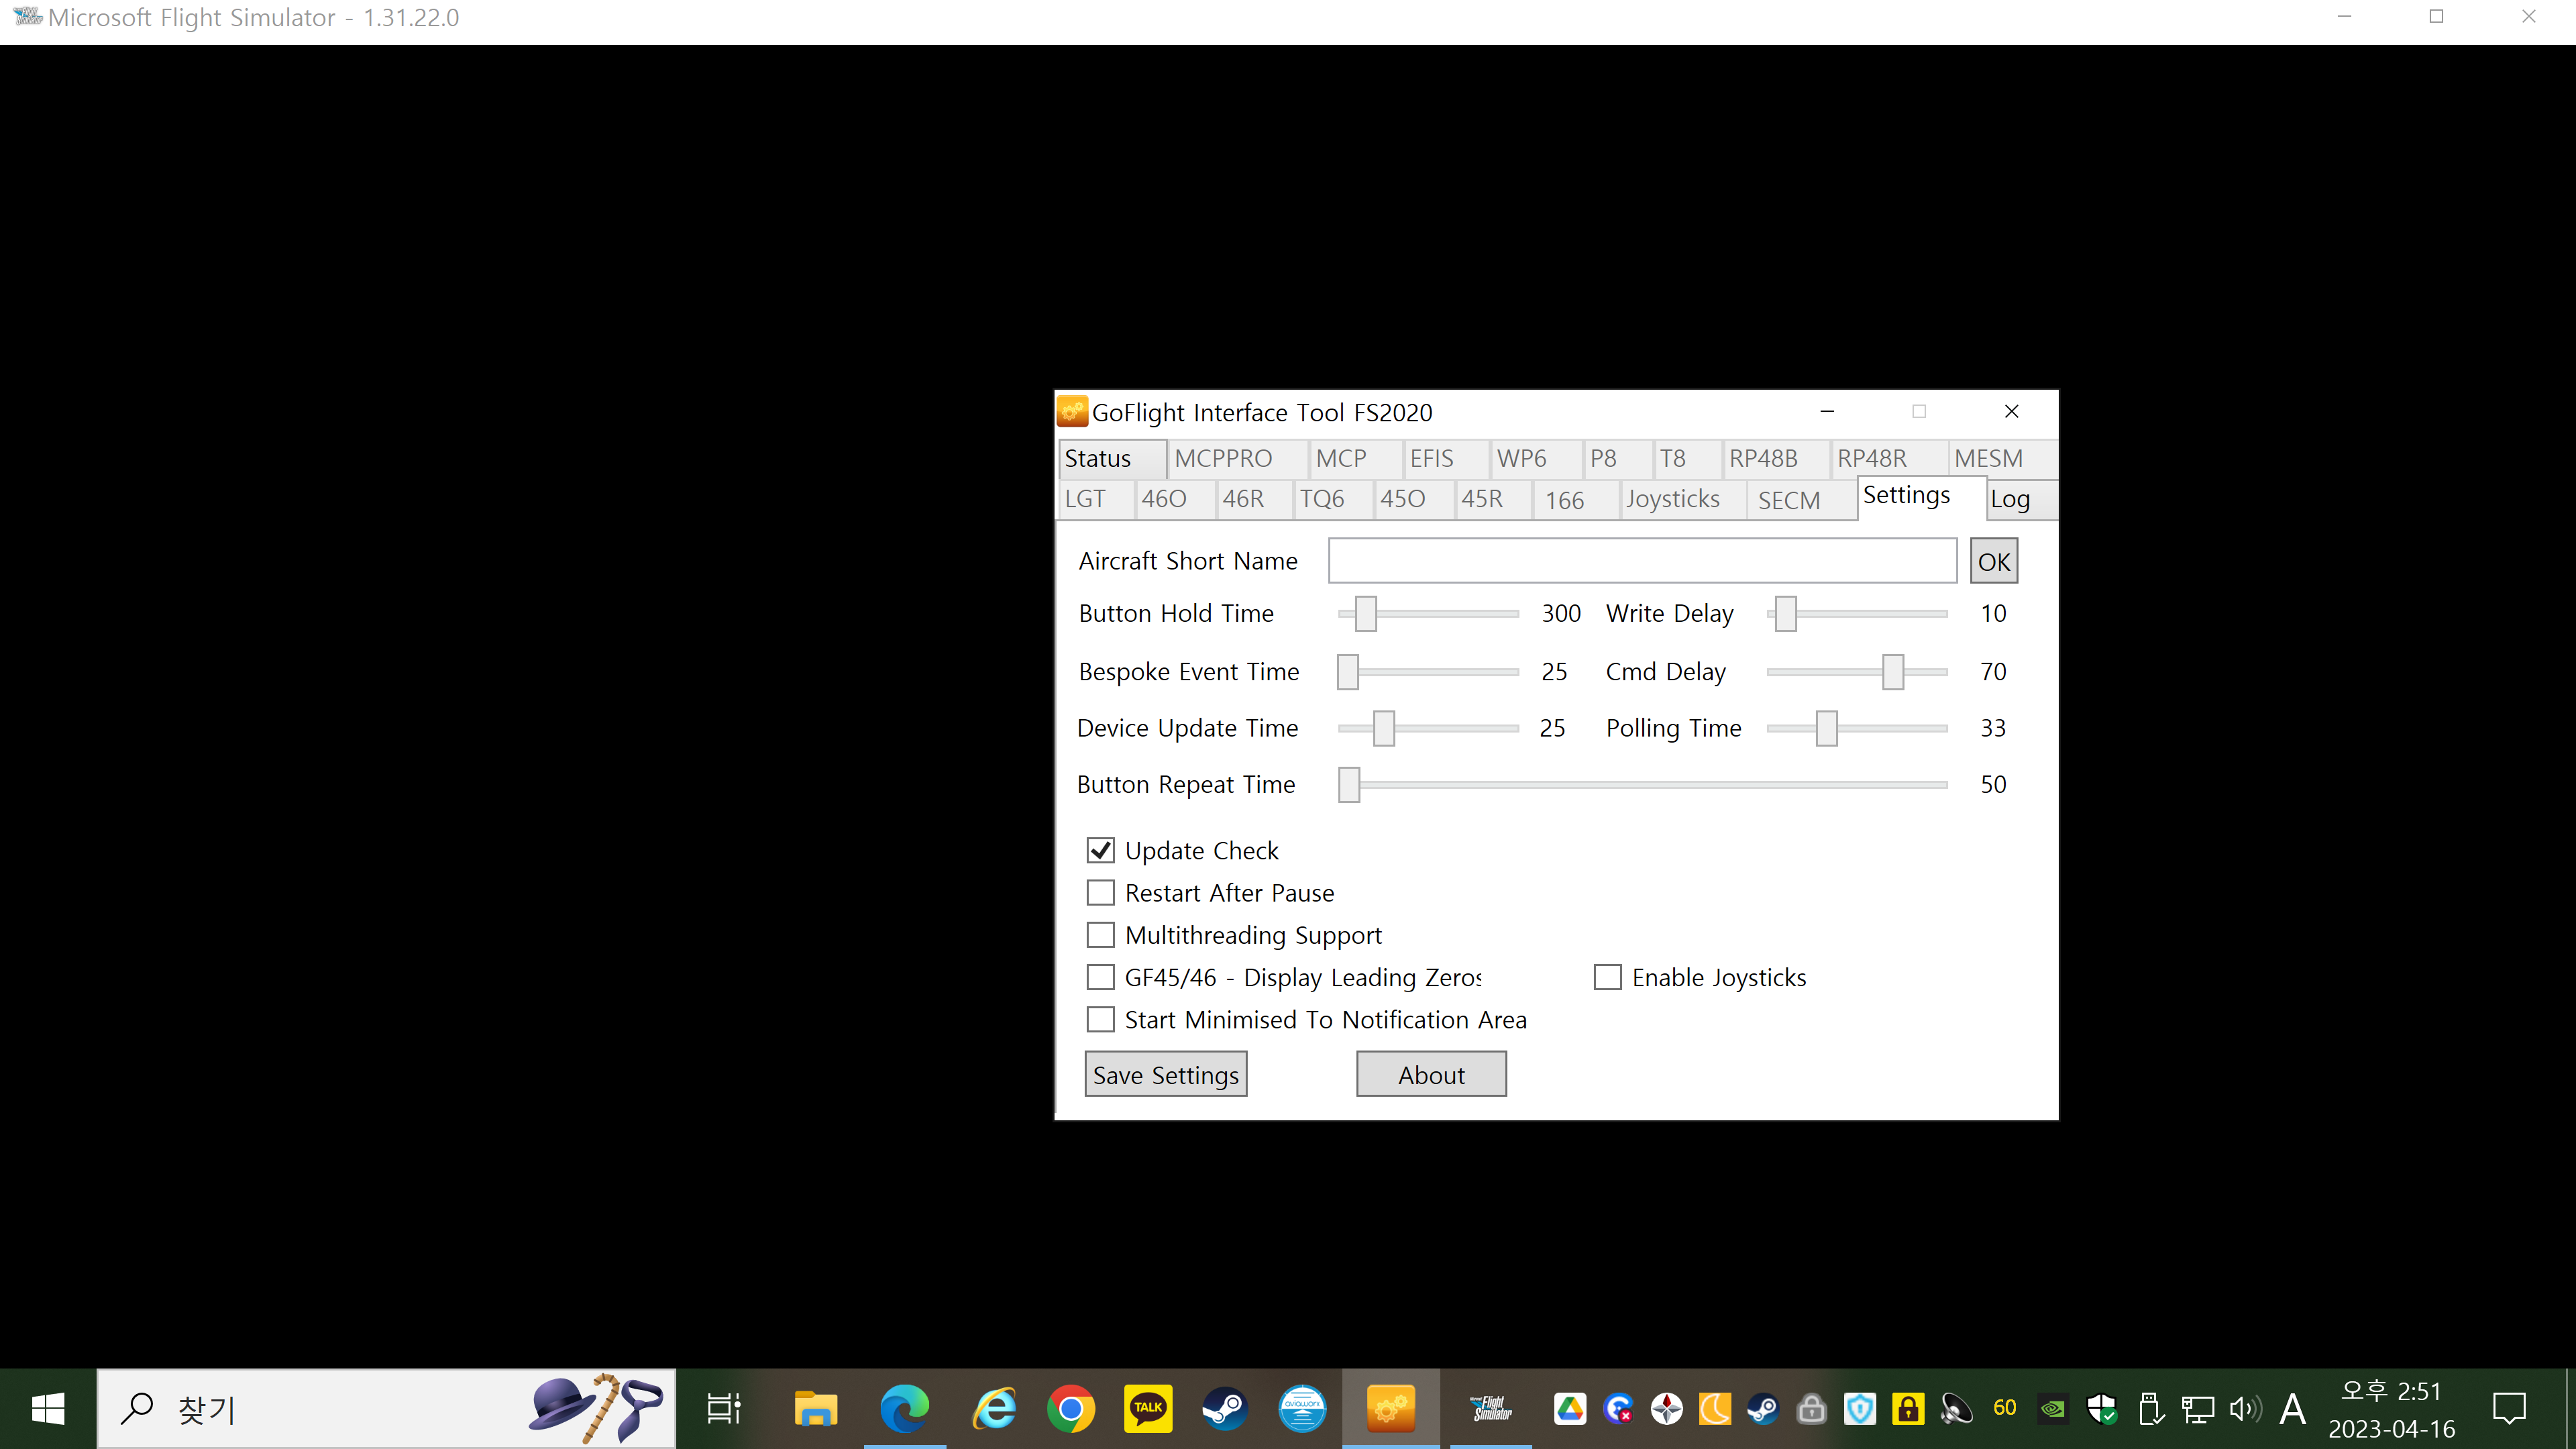This screenshot has width=2576, height=1449.
Task: Click the compass tray icon
Action: 1667,1409
